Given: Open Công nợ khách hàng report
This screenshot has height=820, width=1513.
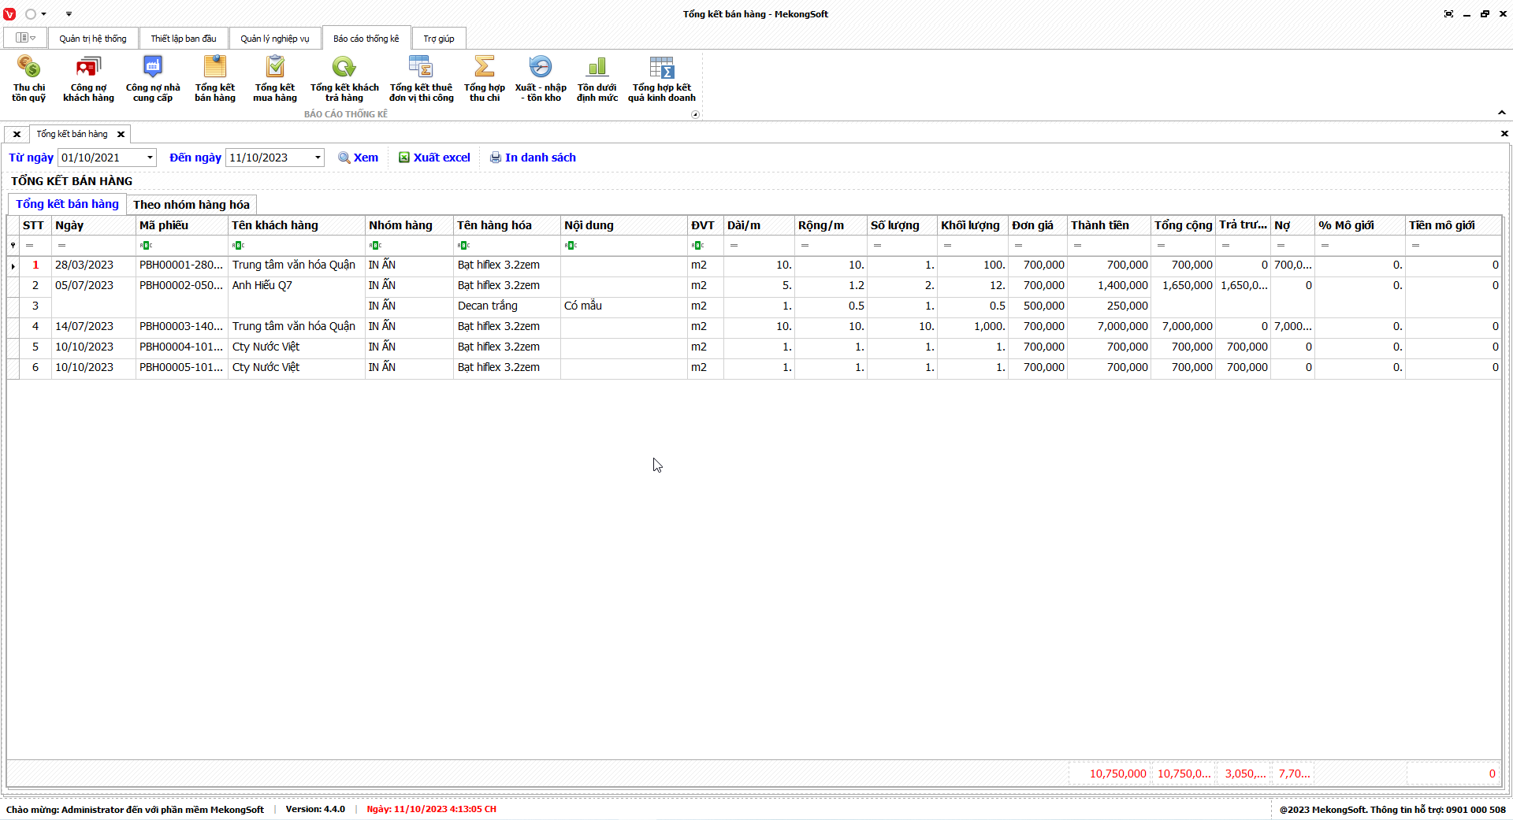Looking at the screenshot, I should point(88,79).
